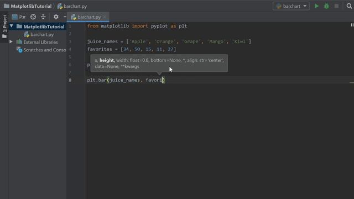The image size is (354, 199).
Task: Select External Libraries in project tree
Action: point(40,42)
